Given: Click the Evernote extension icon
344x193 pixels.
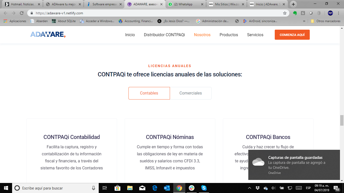Looking at the screenshot, I should click(295, 13).
